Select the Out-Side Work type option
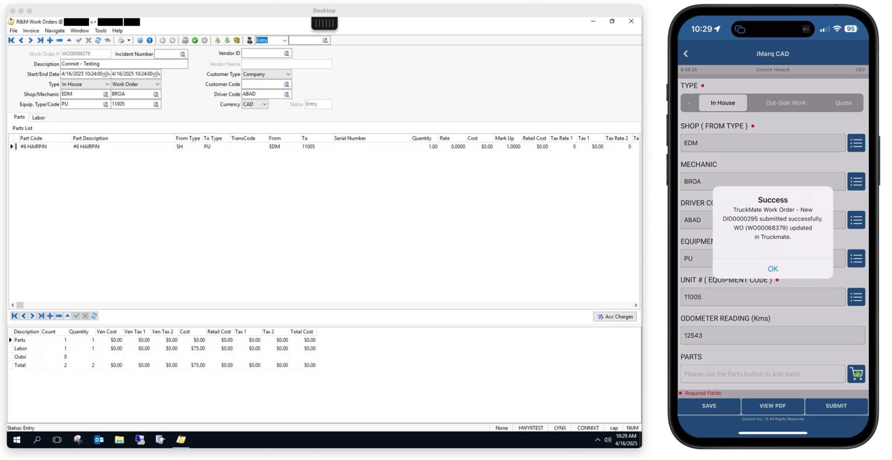 click(785, 103)
